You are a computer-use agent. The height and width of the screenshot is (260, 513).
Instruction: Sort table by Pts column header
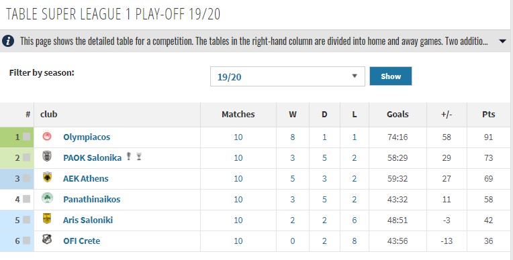488,115
